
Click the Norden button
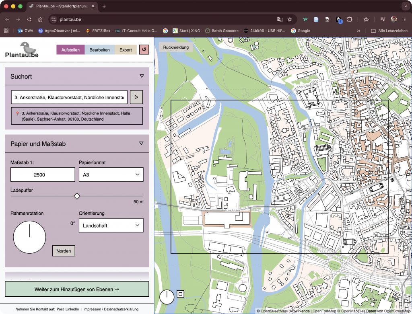[64, 251]
